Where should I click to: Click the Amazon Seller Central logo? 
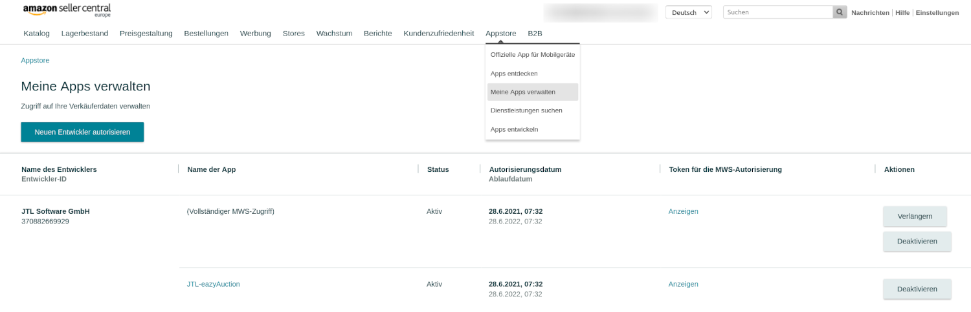pyautogui.click(x=67, y=10)
